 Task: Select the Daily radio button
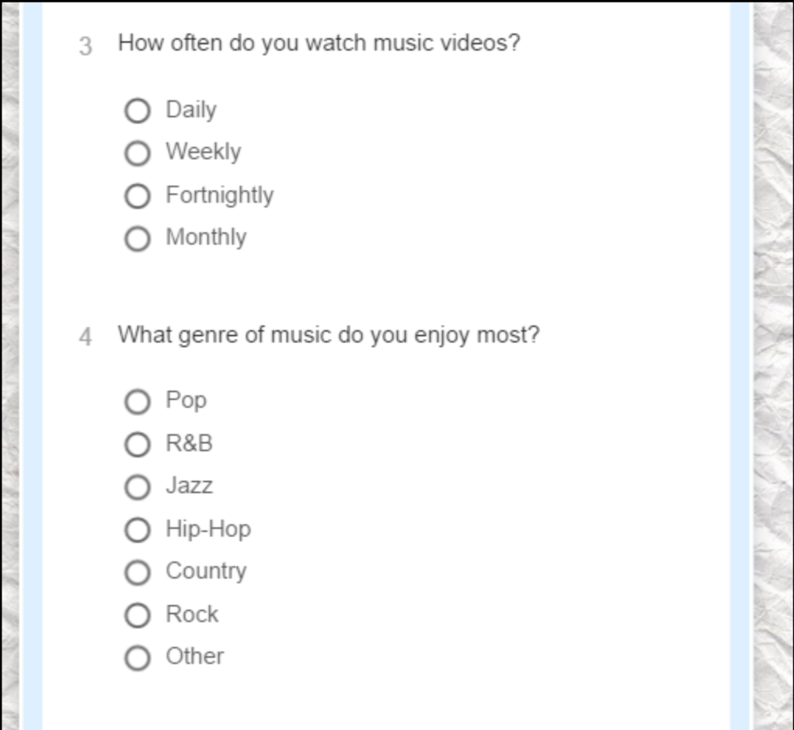click(x=137, y=111)
